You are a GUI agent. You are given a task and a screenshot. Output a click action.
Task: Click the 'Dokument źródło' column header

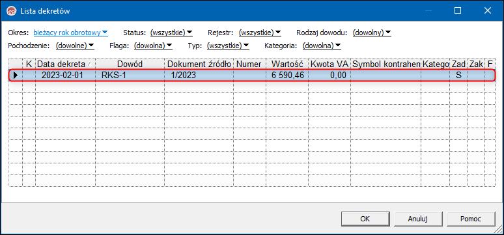coord(199,64)
